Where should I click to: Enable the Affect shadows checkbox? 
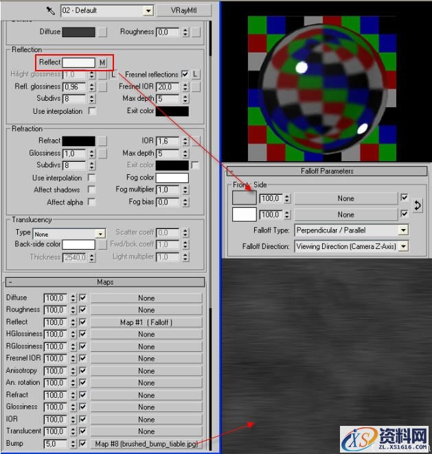91,190
